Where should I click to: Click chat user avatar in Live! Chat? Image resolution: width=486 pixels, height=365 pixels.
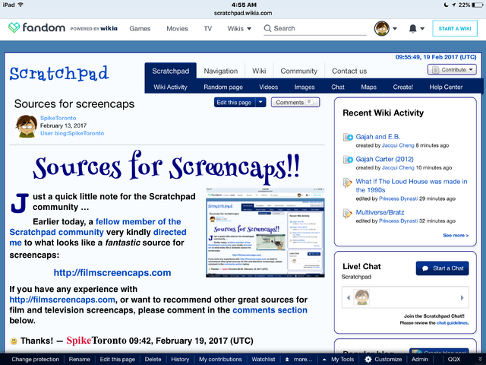361,297
